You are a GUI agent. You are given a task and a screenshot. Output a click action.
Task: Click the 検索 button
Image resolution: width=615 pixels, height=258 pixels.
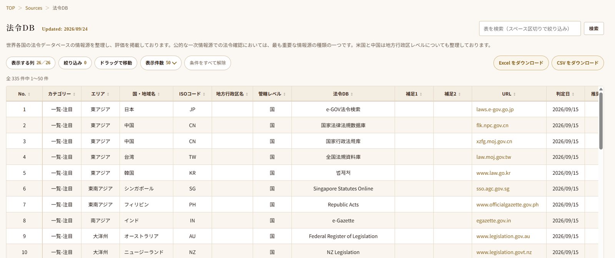[594, 28]
